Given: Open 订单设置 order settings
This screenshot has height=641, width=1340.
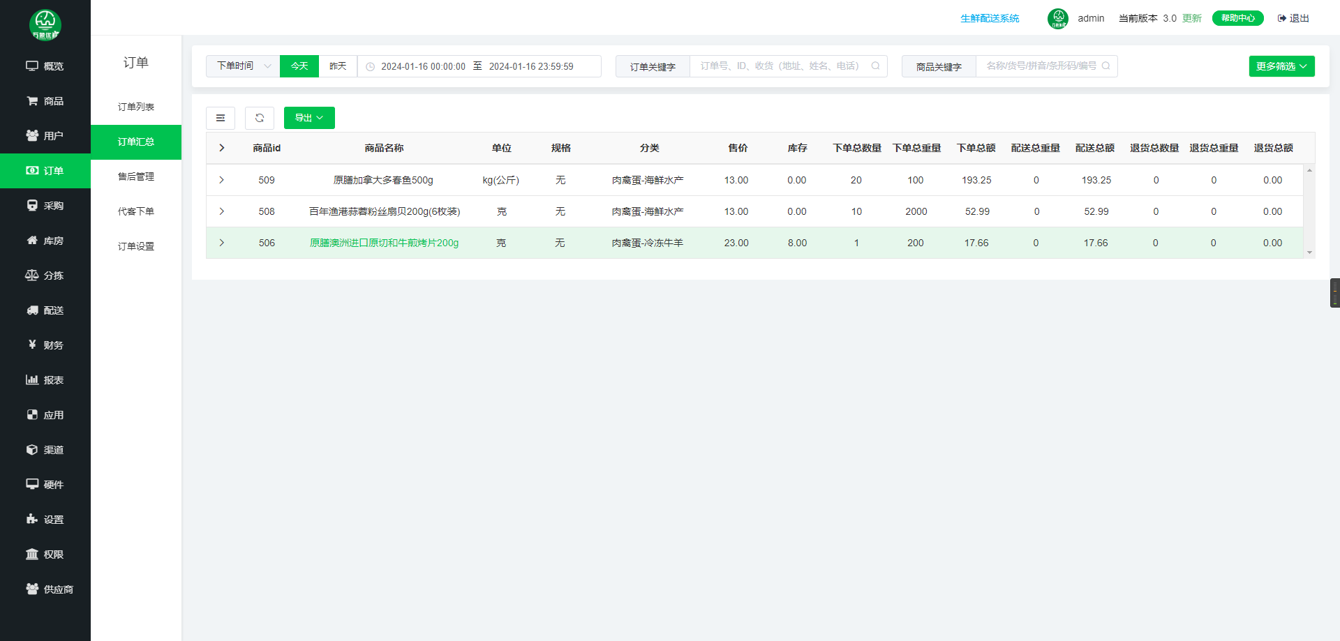Looking at the screenshot, I should pos(136,246).
